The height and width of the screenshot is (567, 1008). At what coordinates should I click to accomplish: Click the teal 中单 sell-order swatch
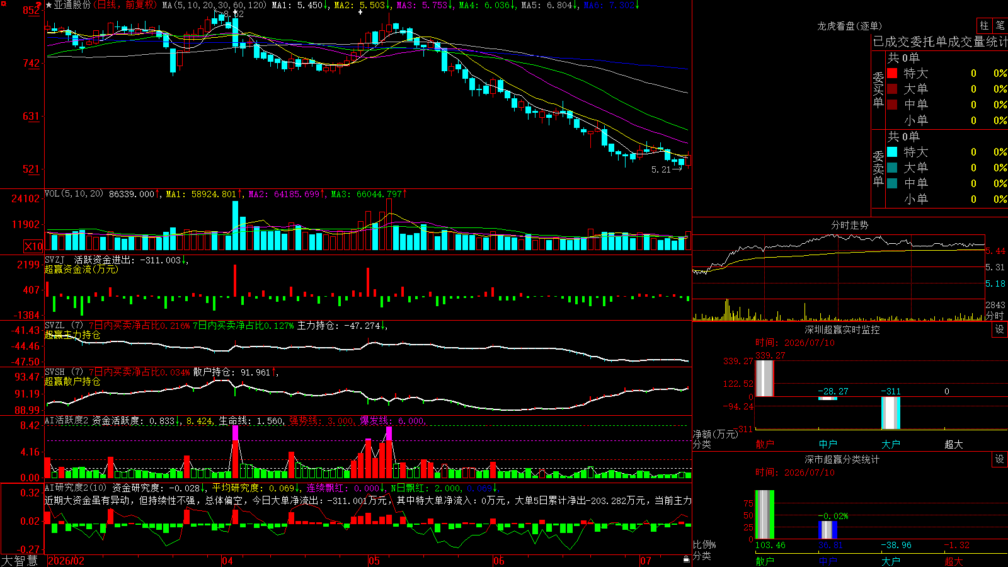[x=892, y=183]
